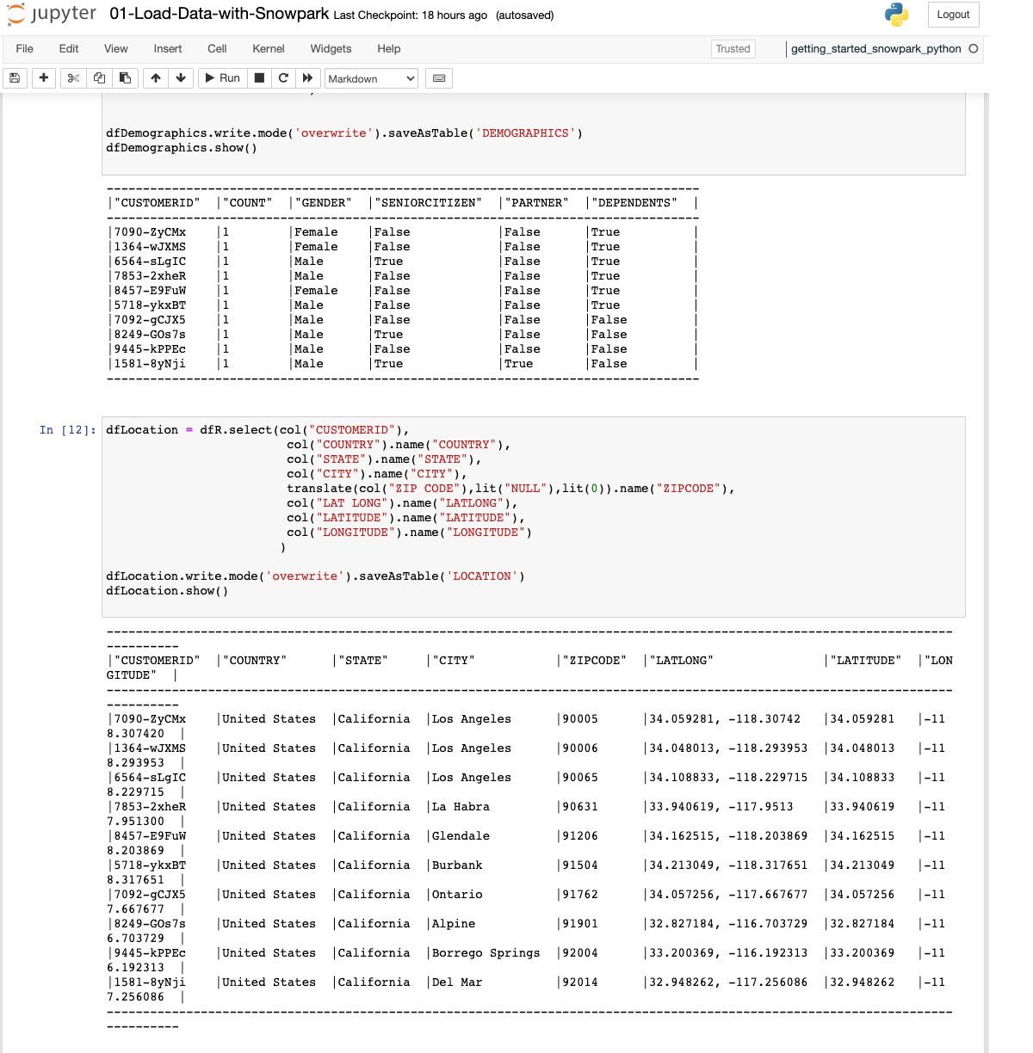The width and height of the screenshot is (1033, 1053).
Task: Paste cells below icon
Action: coord(125,78)
